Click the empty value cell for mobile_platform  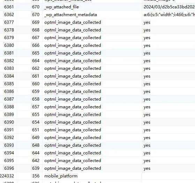point(168,176)
